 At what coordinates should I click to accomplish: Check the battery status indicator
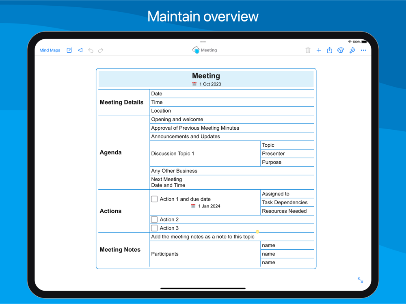pyautogui.click(x=364, y=42)
